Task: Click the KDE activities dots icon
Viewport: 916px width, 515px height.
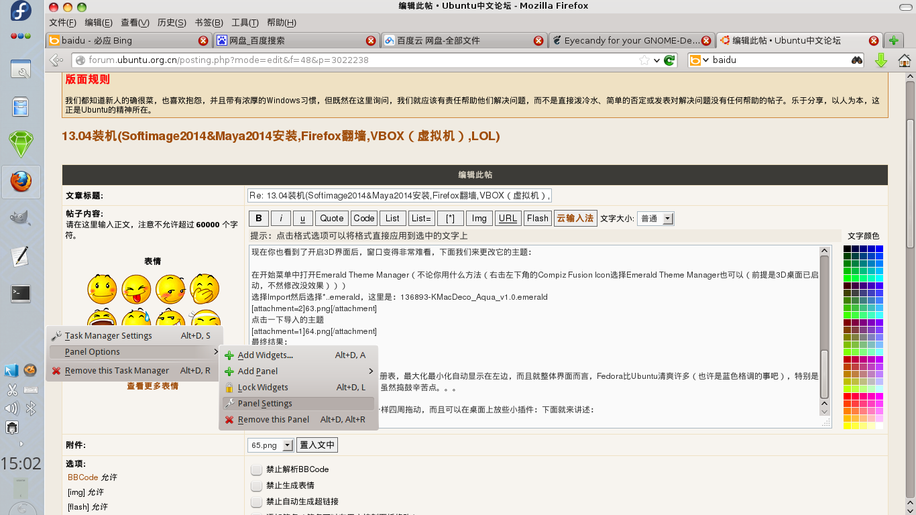Action: tap(21, 36)
